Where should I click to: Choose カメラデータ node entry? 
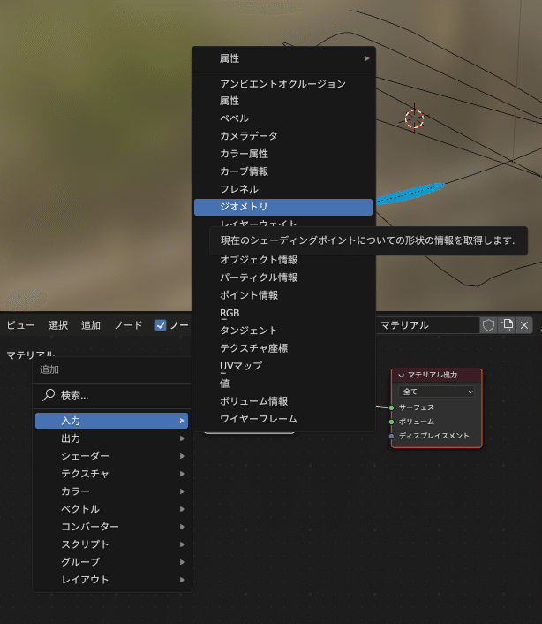point(283,136)
